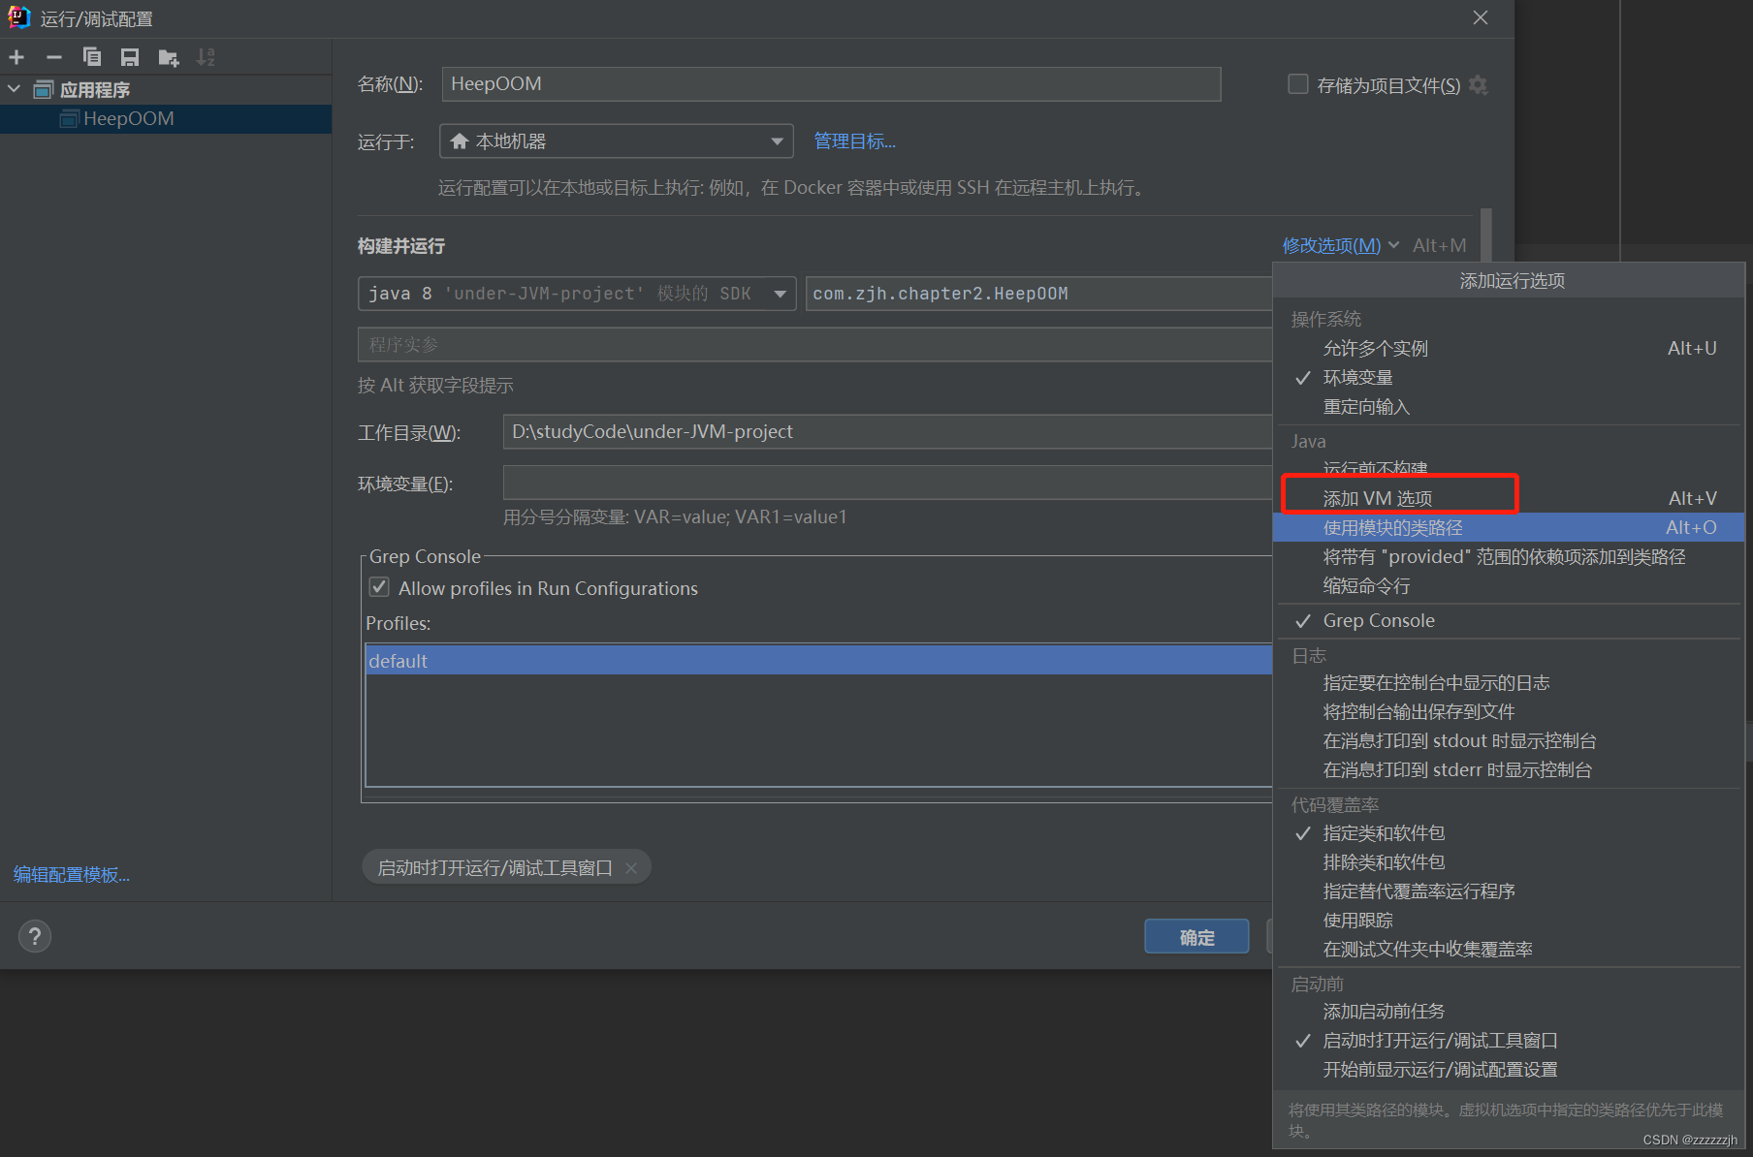Click the 程序实参 field
Image resolution: width=1753 pixels, height=1157 pixels.
coord(815,345)
